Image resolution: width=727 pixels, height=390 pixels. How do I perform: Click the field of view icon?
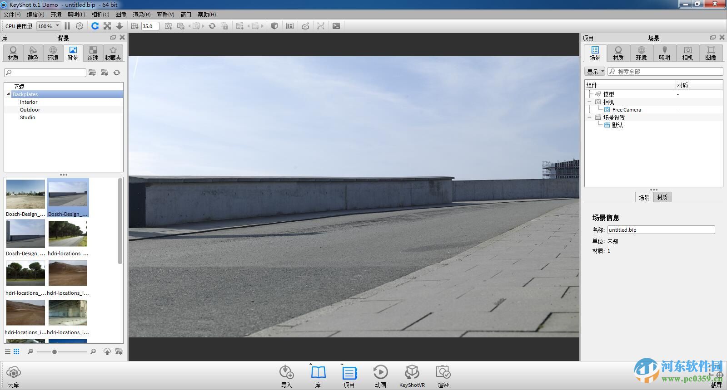134,26
